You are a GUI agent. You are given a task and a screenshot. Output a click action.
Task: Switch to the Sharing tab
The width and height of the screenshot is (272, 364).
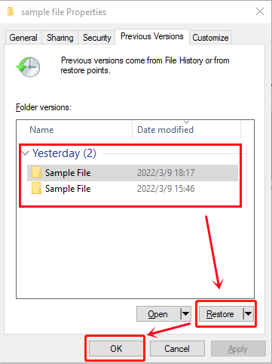pyautogui.click(x=60, y=38)
